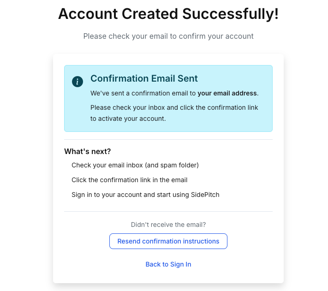
Task: Click the "Didn't receive the email?" text
Action: tap(168, 225)
